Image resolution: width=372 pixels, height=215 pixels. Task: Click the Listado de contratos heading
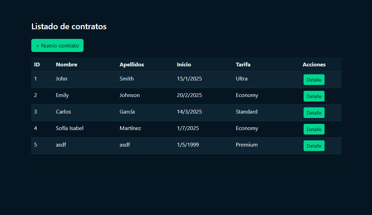coord(69,26)
